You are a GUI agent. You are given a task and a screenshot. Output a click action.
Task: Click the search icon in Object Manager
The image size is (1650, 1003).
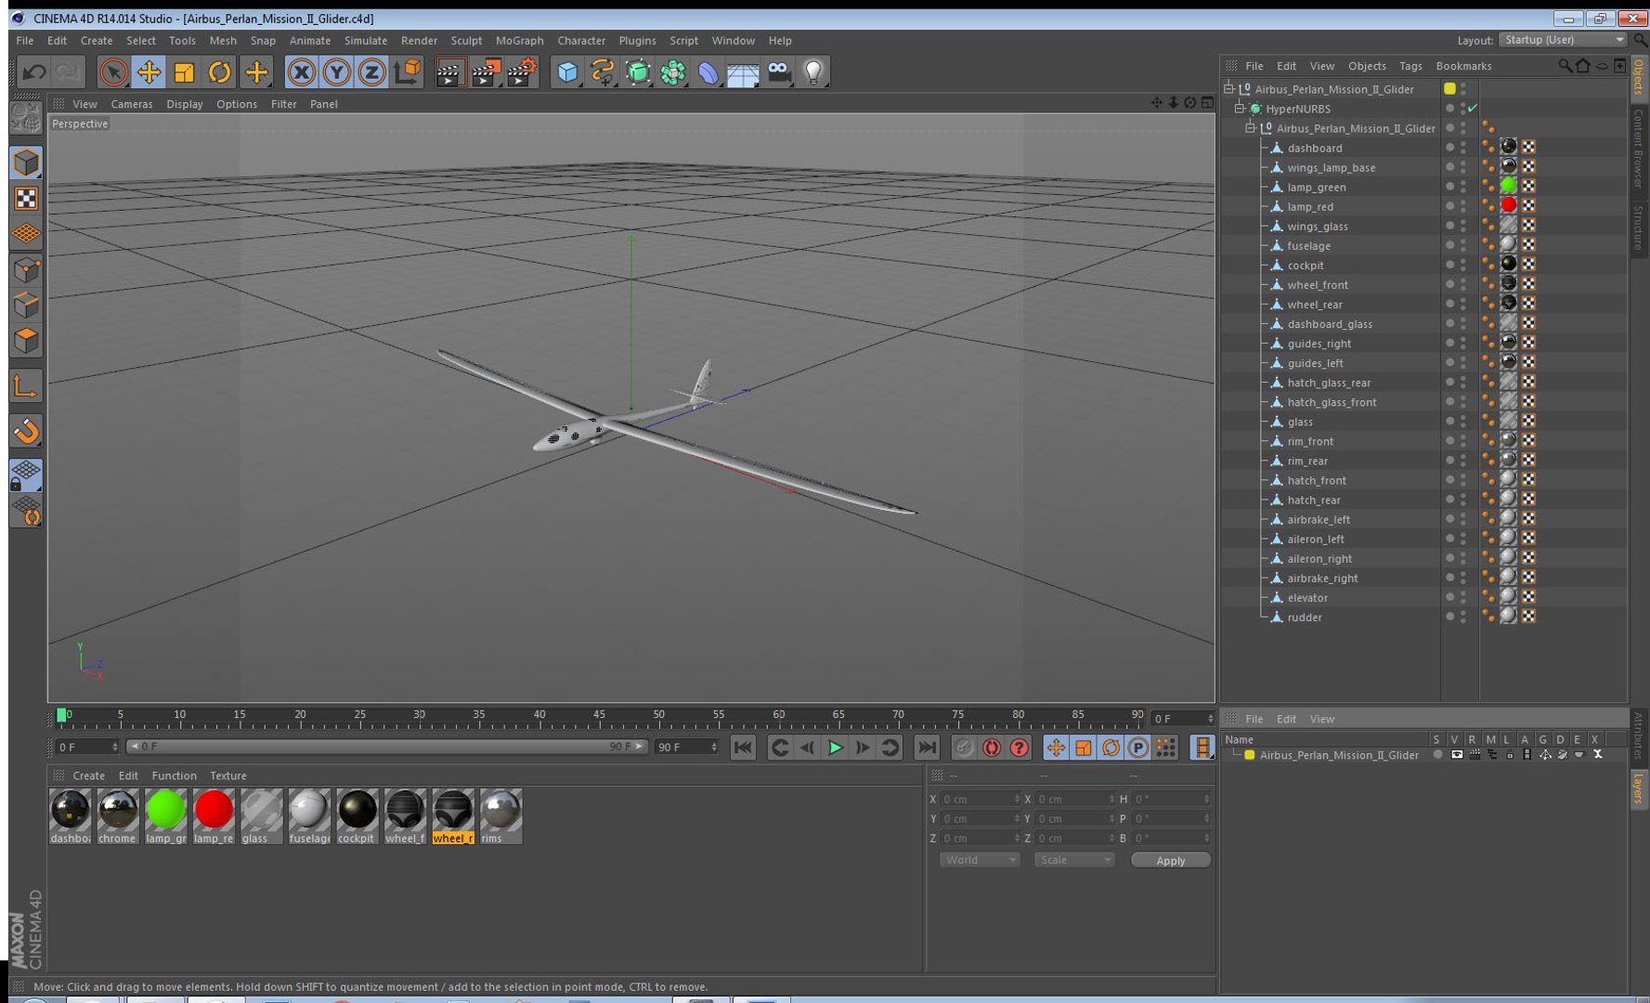1565,66
